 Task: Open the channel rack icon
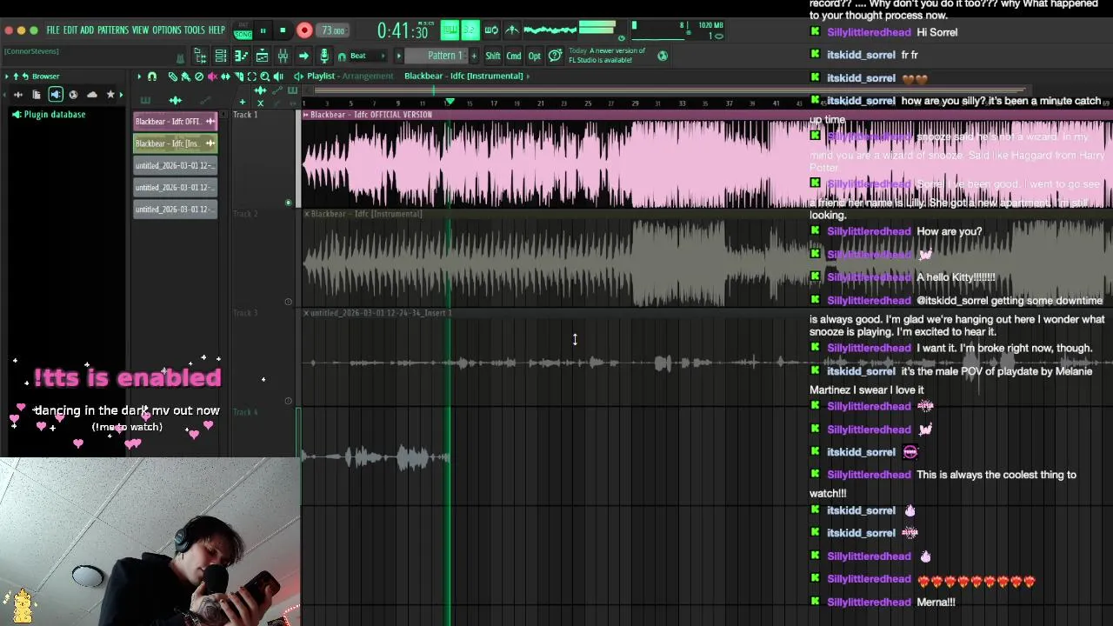point(221,56)
